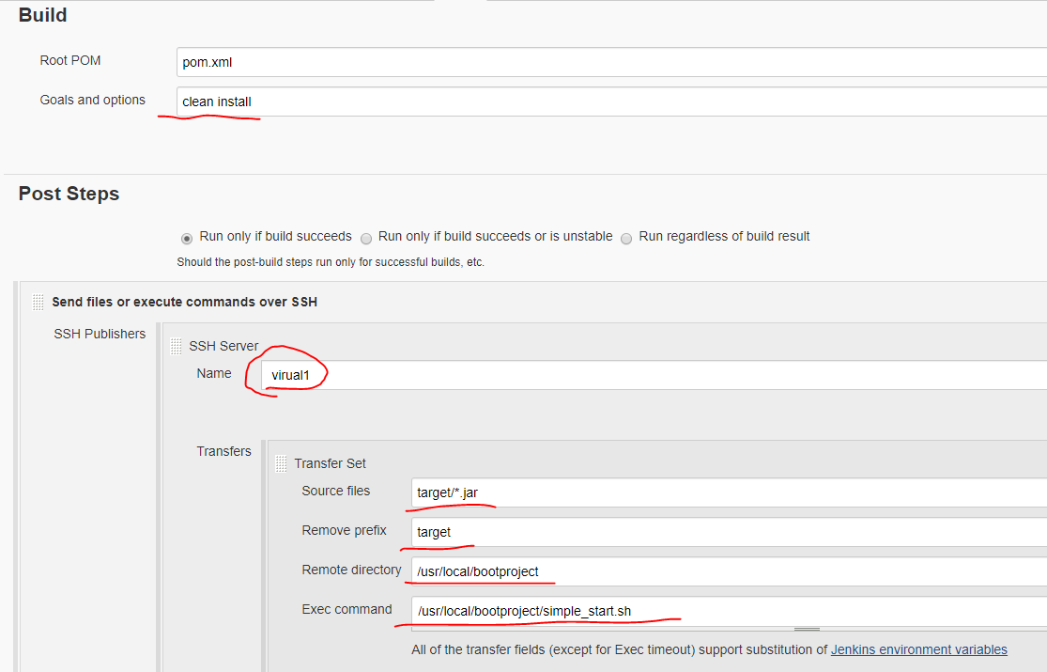1047x672 pixels.
Task: Select Run regardless of build result
Action: tap(626, 238)
